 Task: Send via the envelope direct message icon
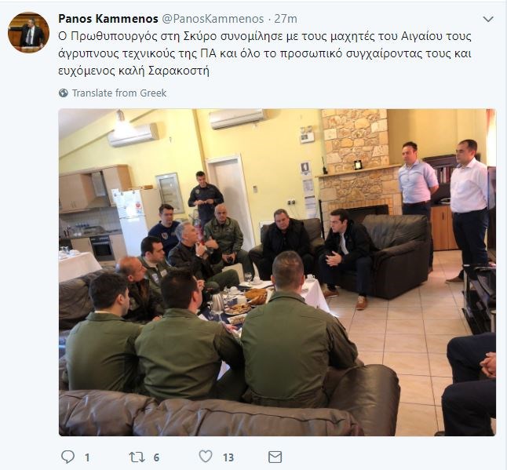[275, 457]
